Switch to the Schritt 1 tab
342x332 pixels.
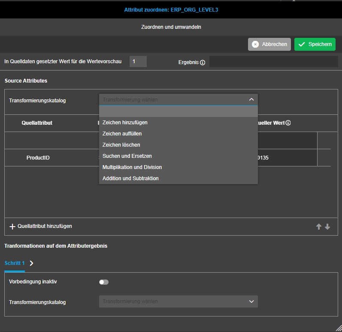(x=15, y=263)
